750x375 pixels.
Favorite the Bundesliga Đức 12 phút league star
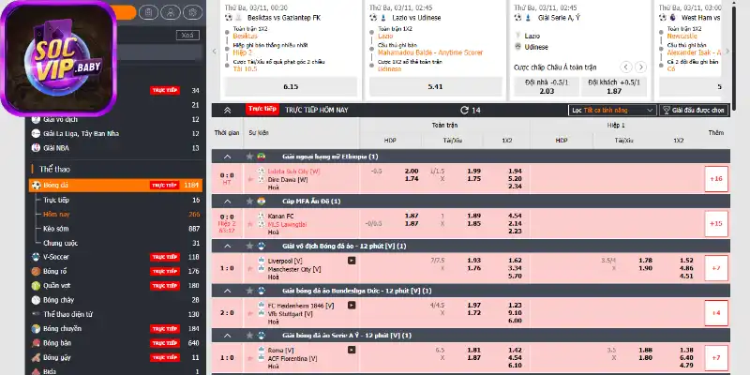pos(249,291)
